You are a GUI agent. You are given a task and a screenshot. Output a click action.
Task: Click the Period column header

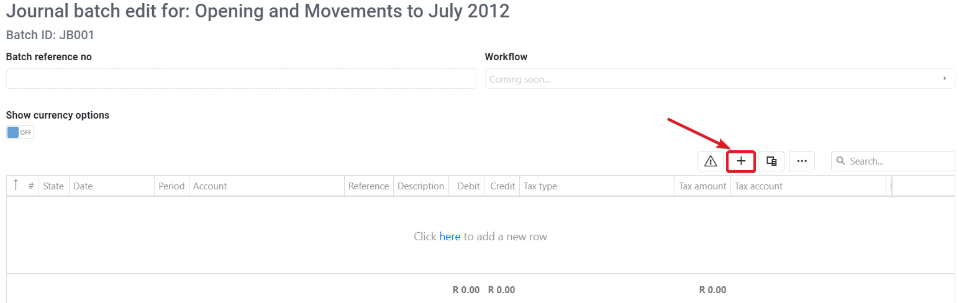[172, 186]
